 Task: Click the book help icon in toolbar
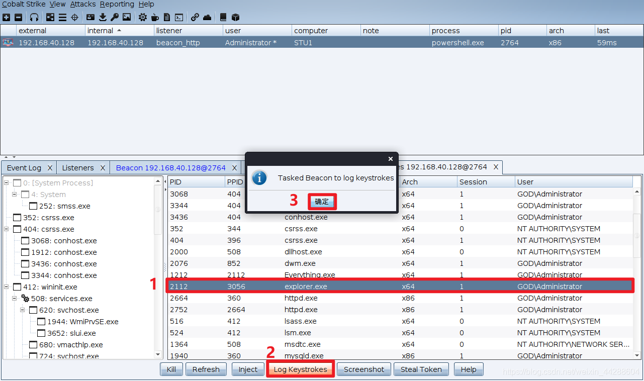(223, 17)
